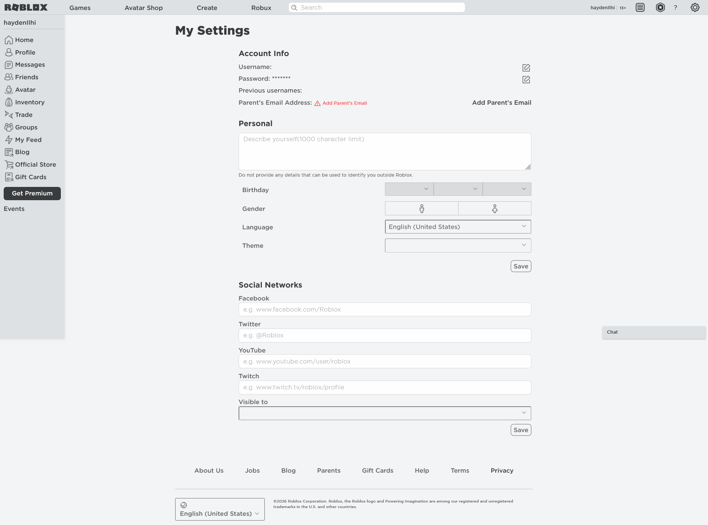Open the Avatar Shop menu
708x525 pixels.
143,8
